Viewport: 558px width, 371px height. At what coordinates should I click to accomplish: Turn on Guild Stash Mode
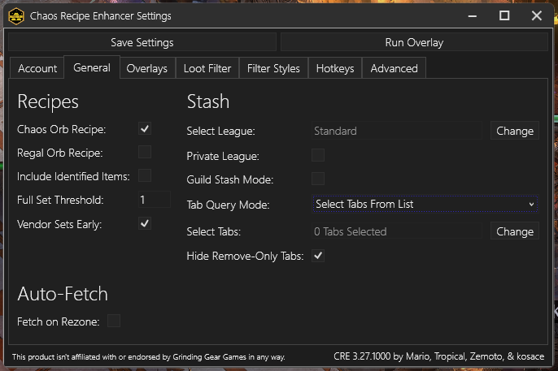tap(318, 179)
